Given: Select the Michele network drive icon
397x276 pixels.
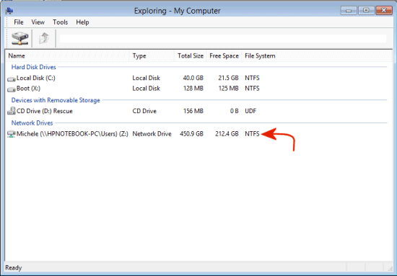Looking at the screenshot, I should pos(11,134).
